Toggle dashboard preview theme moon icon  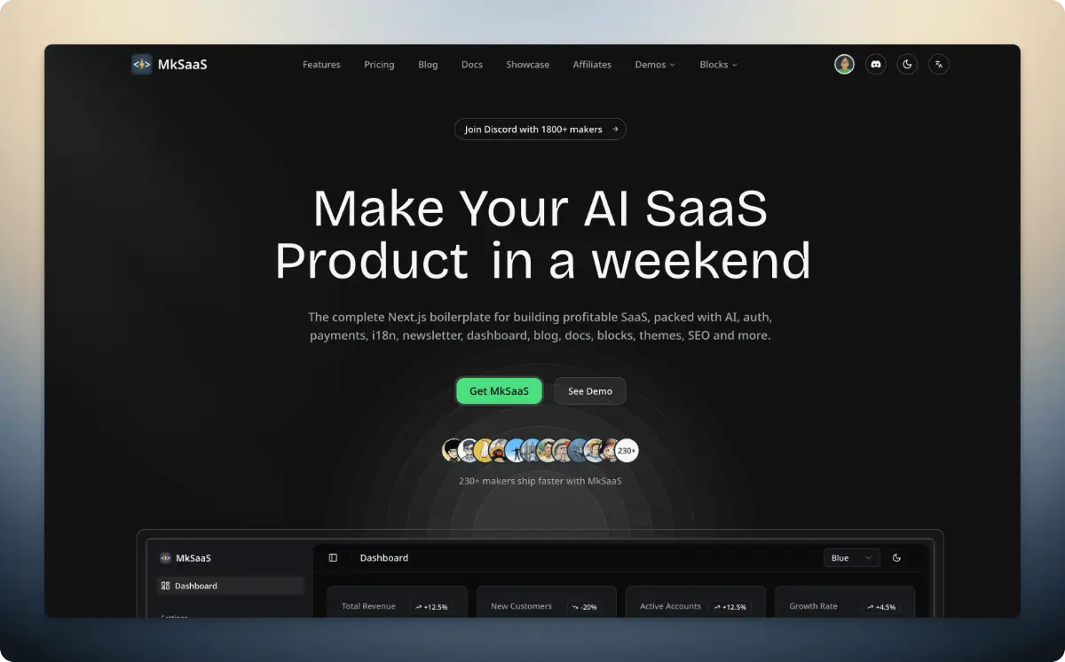point(896,557)
